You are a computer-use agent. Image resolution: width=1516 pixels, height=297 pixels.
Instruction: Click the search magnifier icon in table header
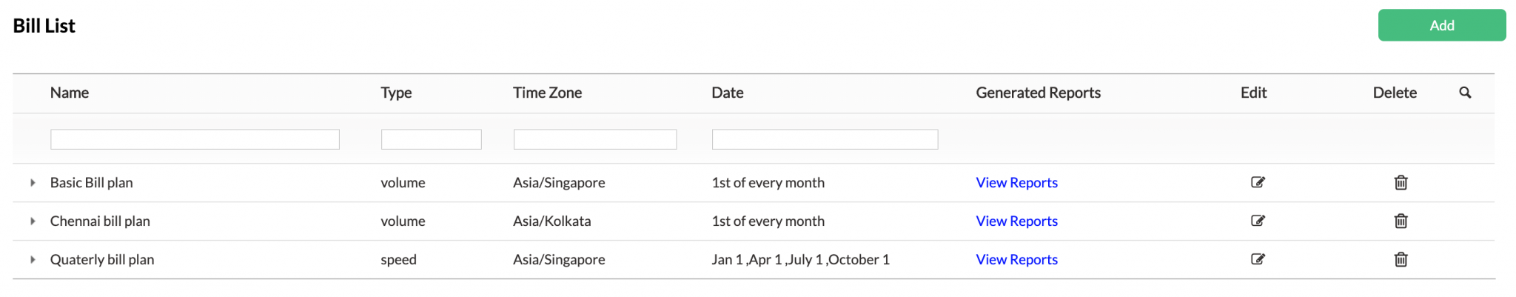(1465, 93)
